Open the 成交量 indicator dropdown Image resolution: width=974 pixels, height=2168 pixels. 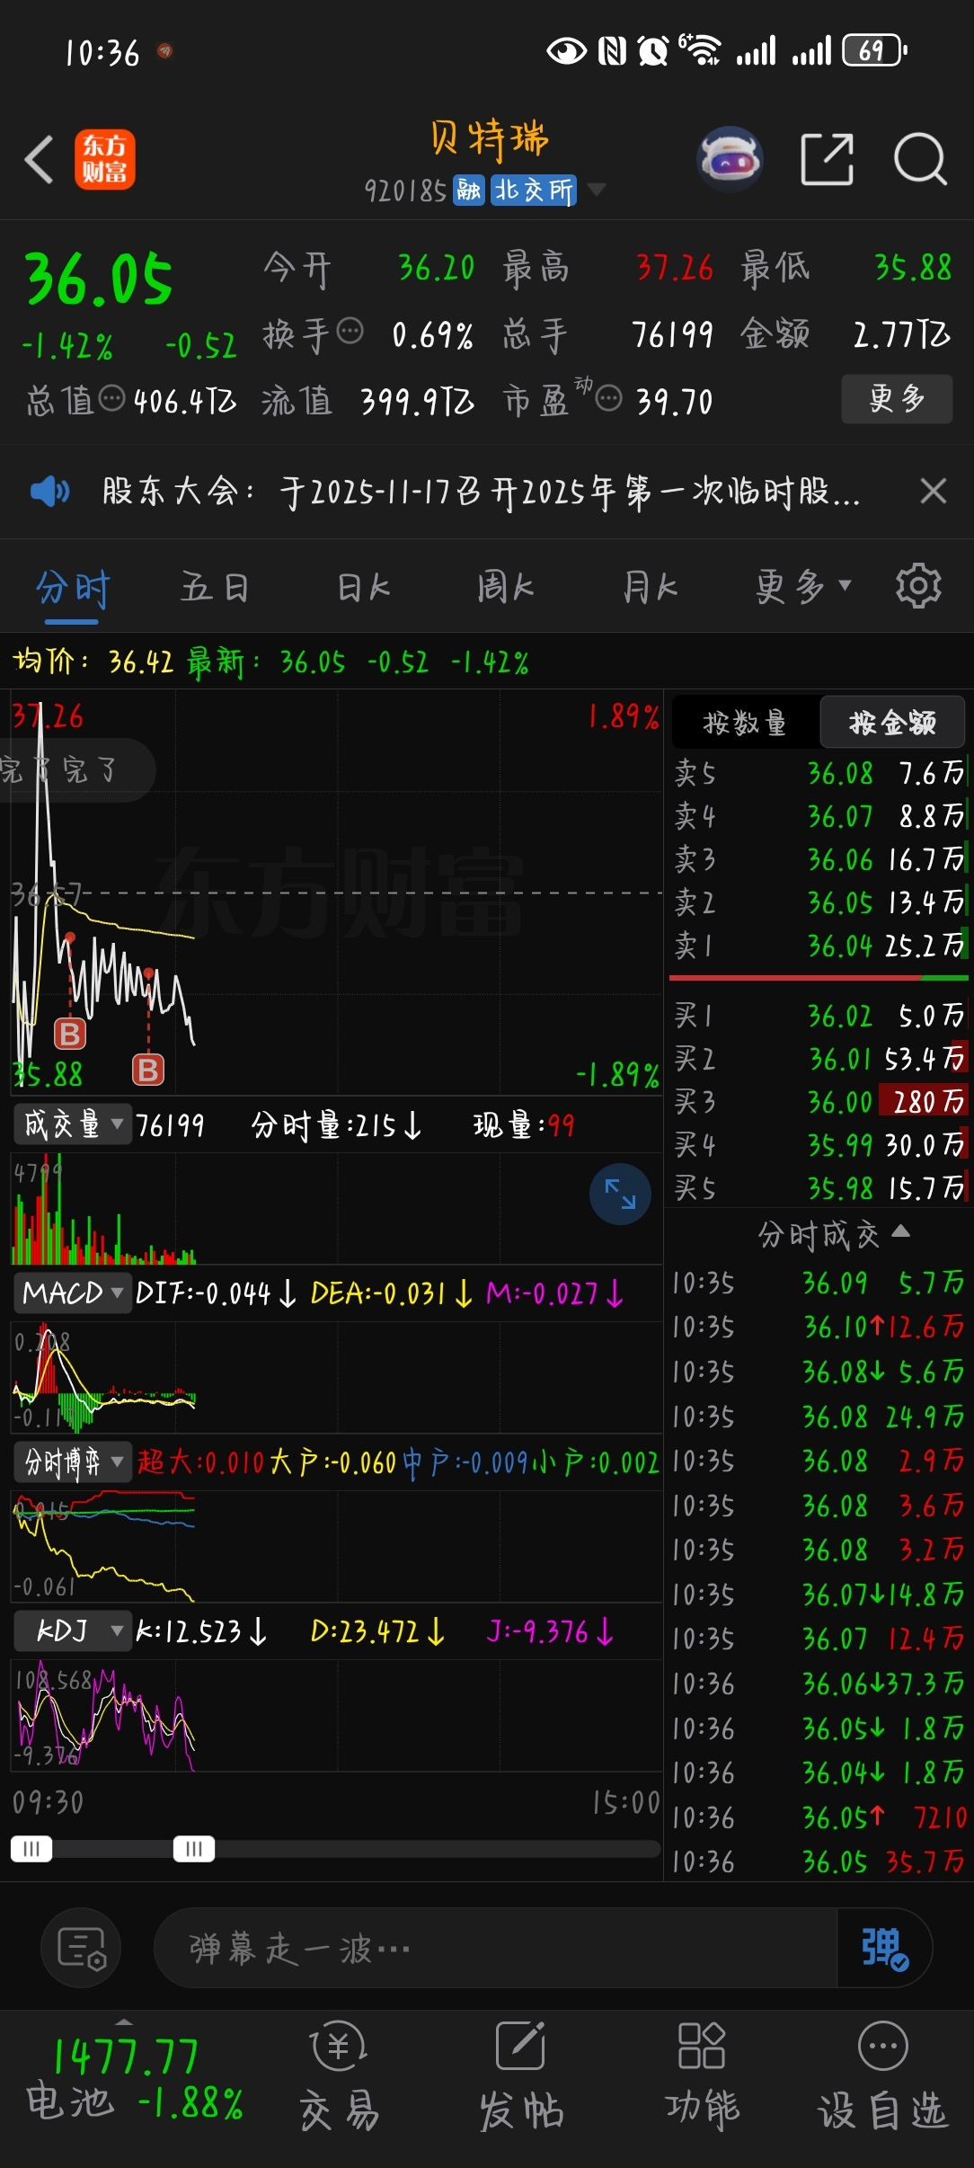coord(73,1124)
